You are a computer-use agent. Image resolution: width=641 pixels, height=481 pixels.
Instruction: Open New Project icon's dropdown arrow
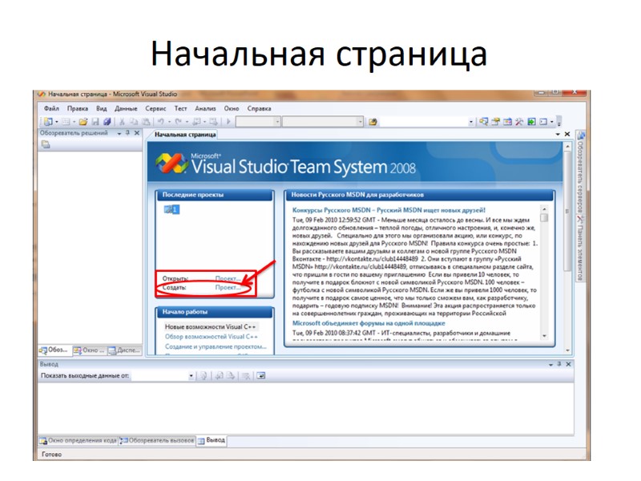(x=56, y=122)
